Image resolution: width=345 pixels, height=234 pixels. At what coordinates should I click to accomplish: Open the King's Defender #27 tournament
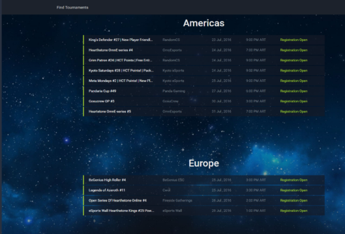pyautogui.click(x=121, y=40)
